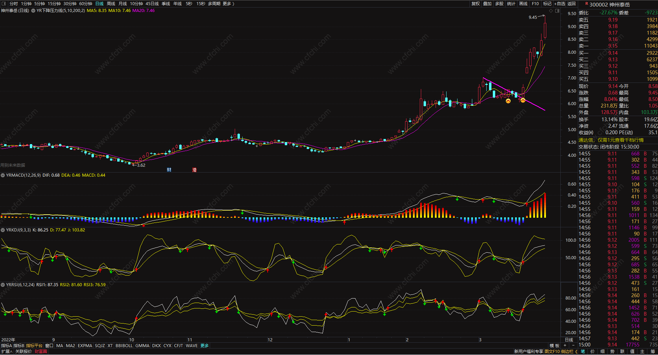The width and height of the screenshot is (658, 355).
Task: Select the 15分钟 period
Action: point(54,3)
